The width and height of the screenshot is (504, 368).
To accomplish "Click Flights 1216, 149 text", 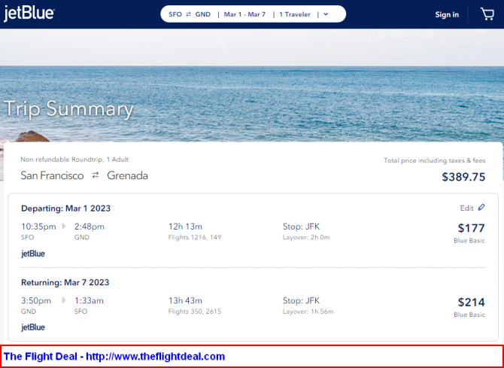I will point(195,238).
